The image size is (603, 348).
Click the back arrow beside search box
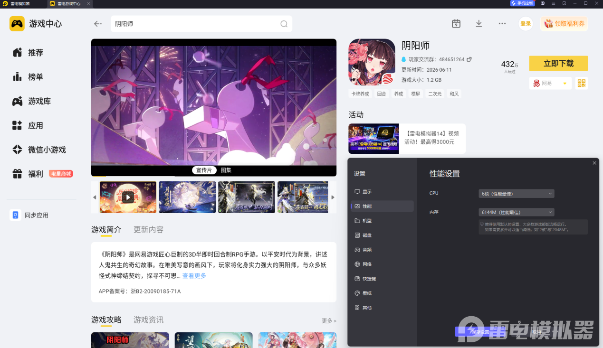click(x=98, y=24)
